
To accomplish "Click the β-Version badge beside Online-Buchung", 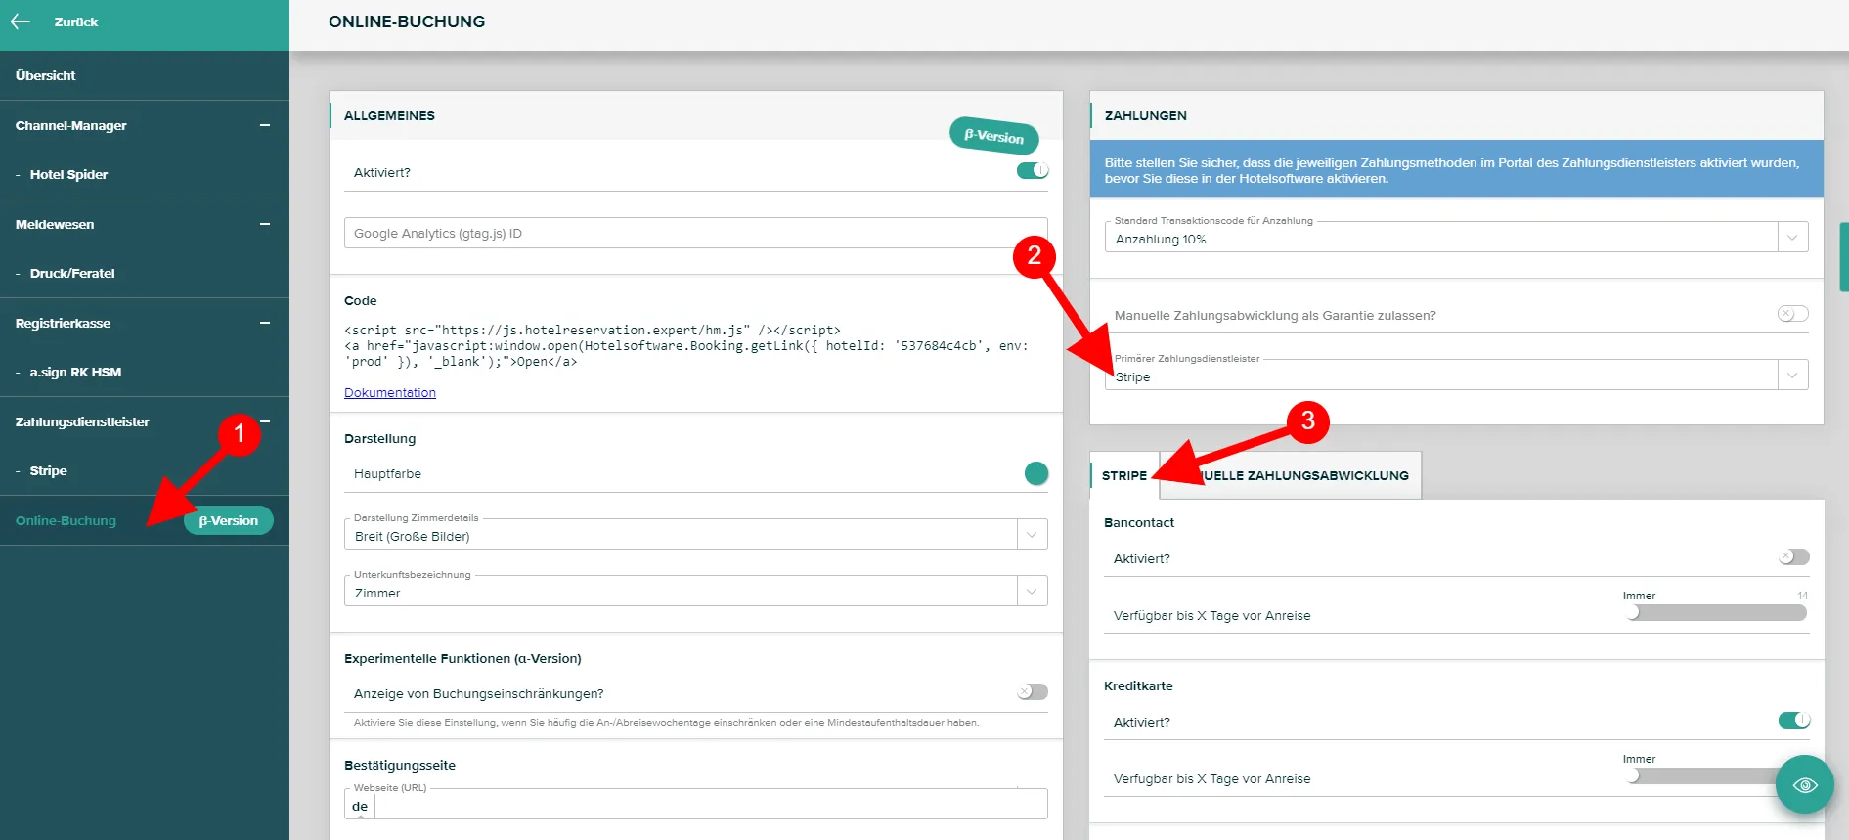I will point(229,520).
